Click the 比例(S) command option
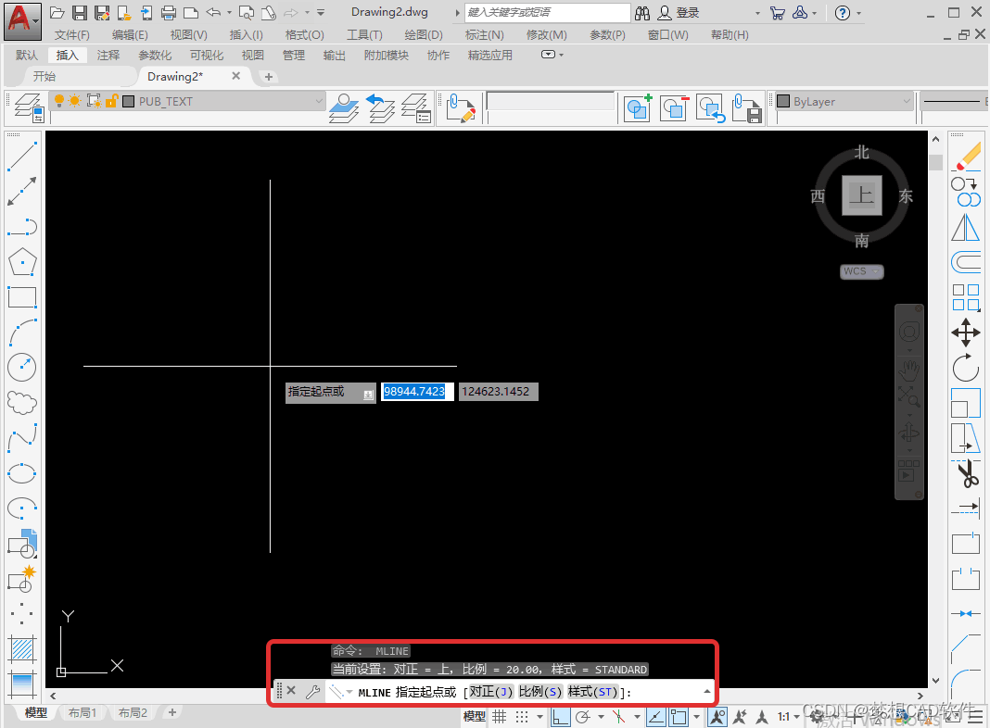The height and width of the screenshot is (728, 990). (539, 692)
